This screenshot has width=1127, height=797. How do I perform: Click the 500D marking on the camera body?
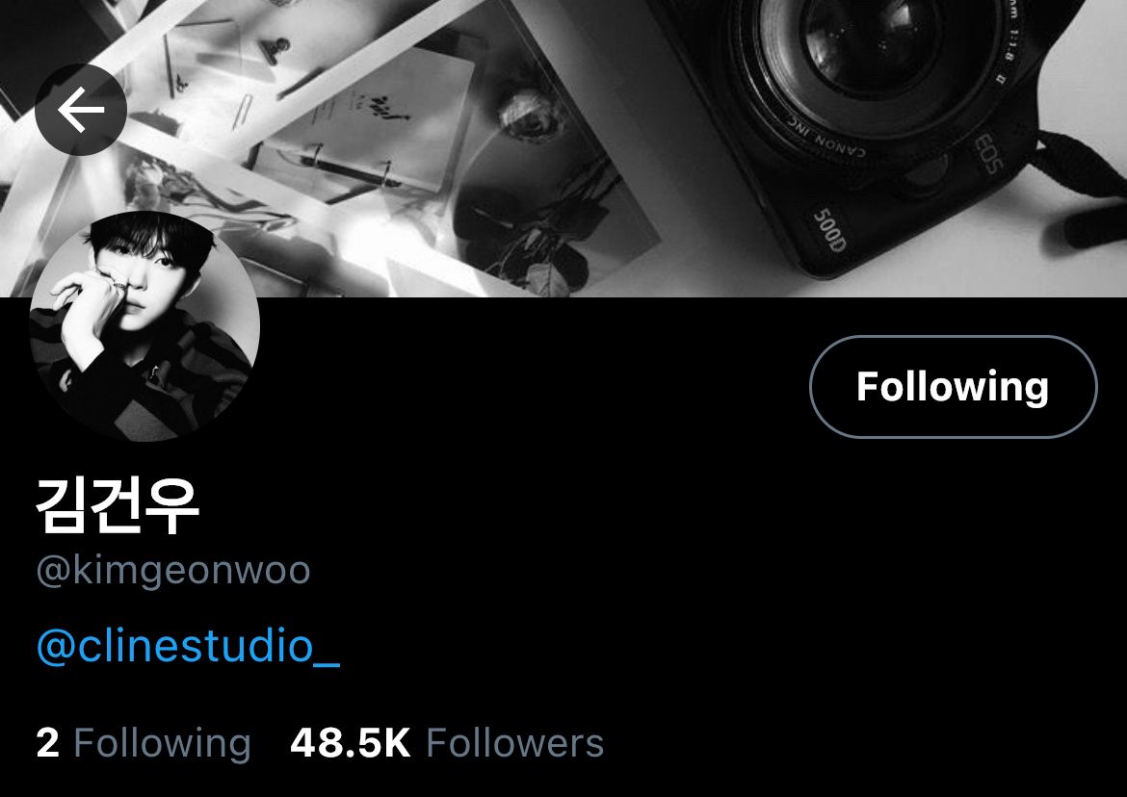click(830, 230)
